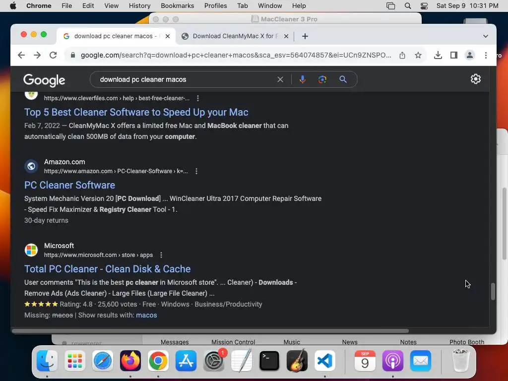
Task: Click the Amazon.com globe favicon
Action: tap(31, 166)
